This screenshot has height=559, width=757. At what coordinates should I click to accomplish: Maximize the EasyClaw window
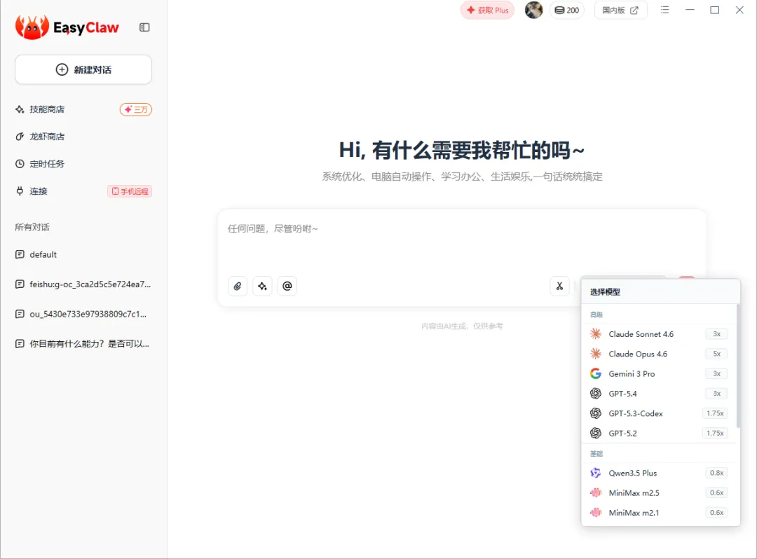pos(714,10)
